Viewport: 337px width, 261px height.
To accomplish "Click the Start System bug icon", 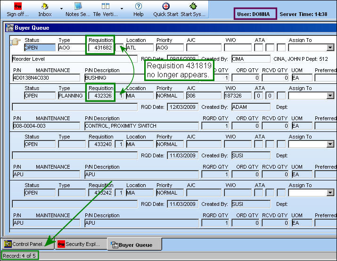I will (x=193, y=6).
